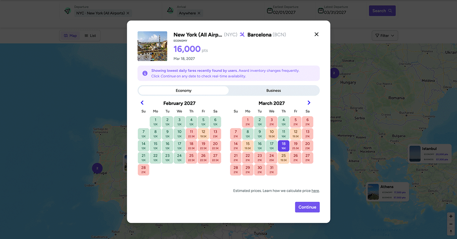Open the Filter dropdown
457x239 pixels.
385,36
